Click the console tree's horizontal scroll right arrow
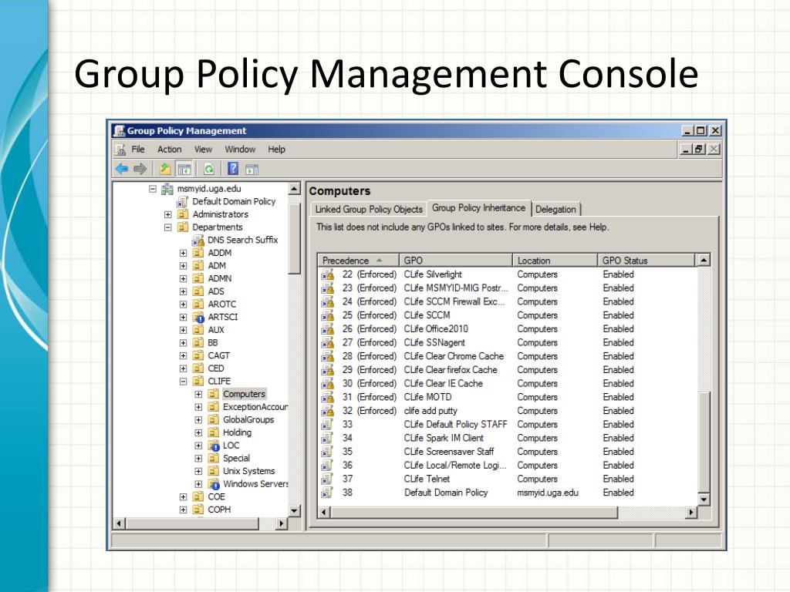The height and width of the screenshot is (592, 790). point(281,523)
